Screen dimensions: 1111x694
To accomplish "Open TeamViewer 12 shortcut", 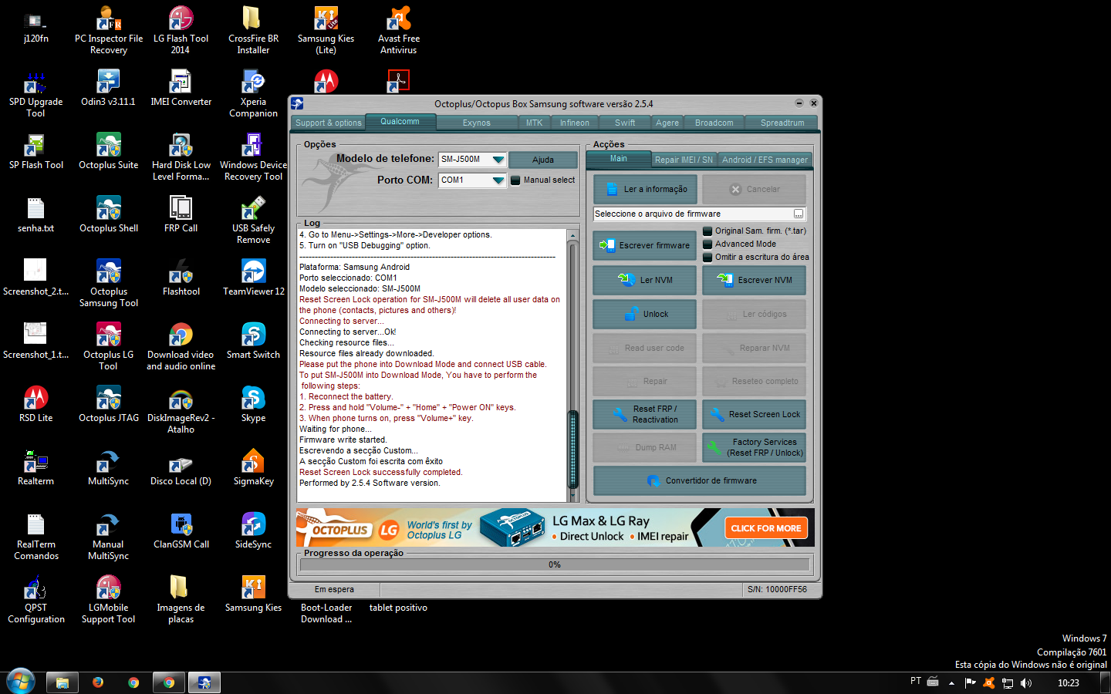I will (x=253, y=278).
